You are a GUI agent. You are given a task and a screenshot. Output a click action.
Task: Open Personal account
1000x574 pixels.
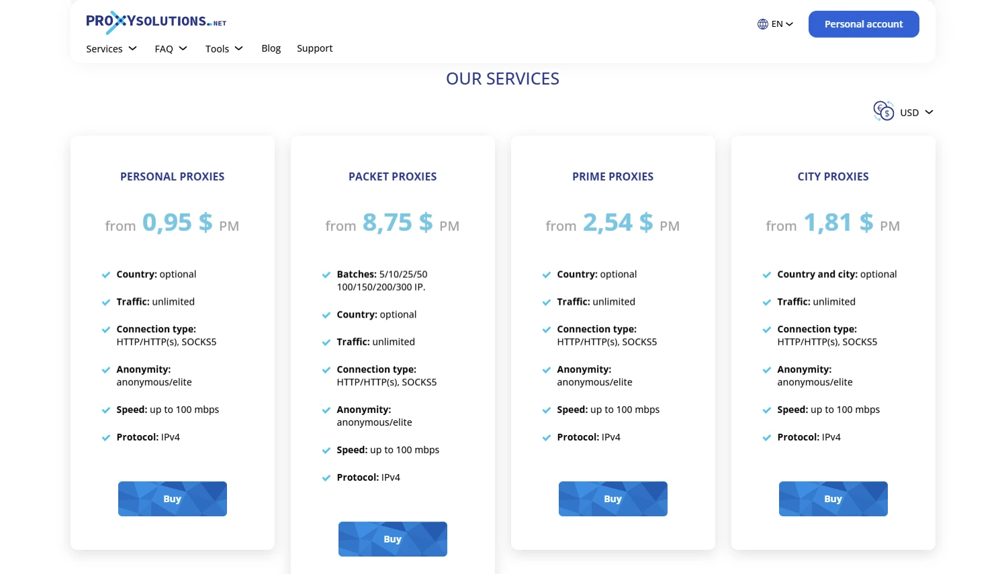click(x=863, y=24)
